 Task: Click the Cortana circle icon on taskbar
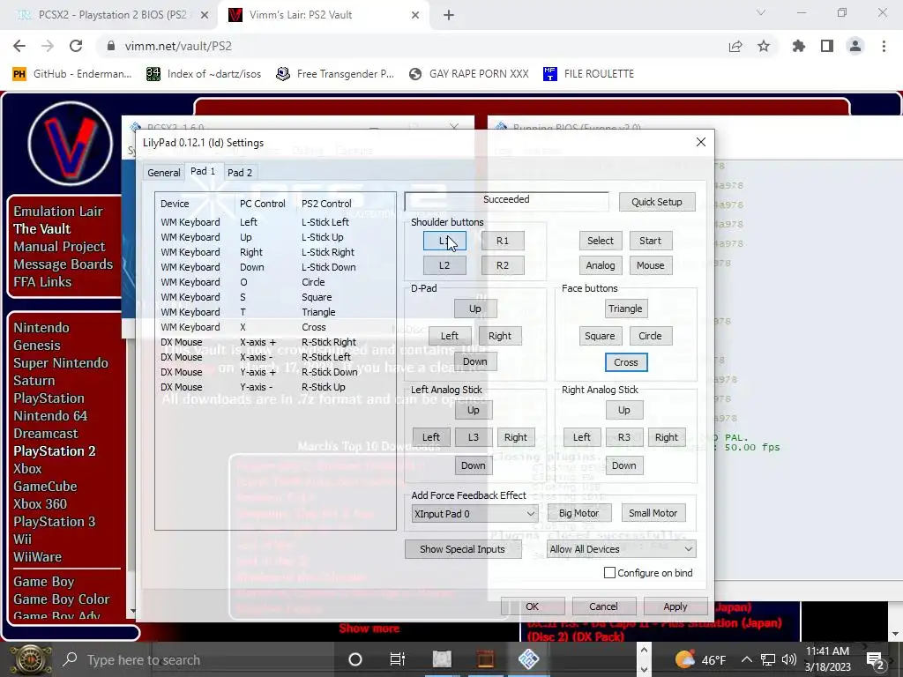355,659
